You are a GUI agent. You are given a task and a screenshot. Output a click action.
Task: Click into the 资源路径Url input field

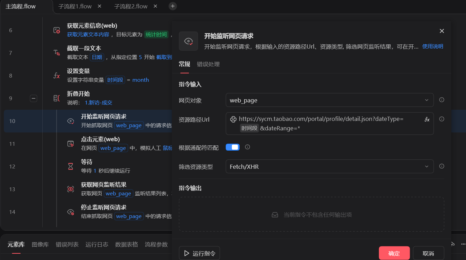(328, 124)
